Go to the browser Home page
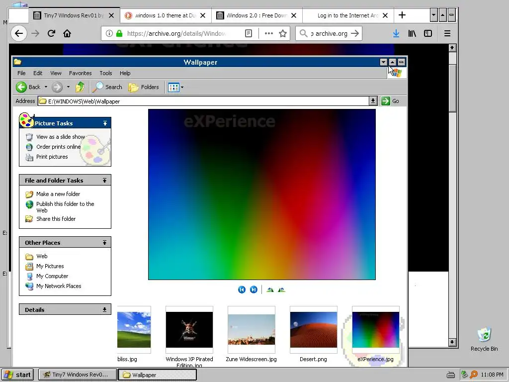Image resolution: width=509 pixels, height=382 pixels. [67, 33]
